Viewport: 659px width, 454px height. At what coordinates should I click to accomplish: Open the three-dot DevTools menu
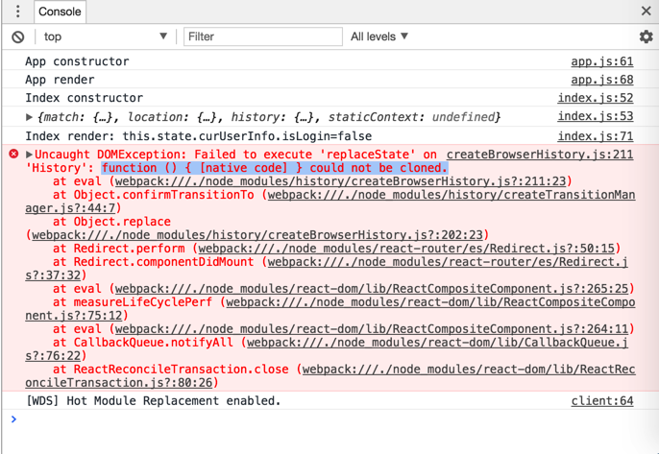pos(17,12)
